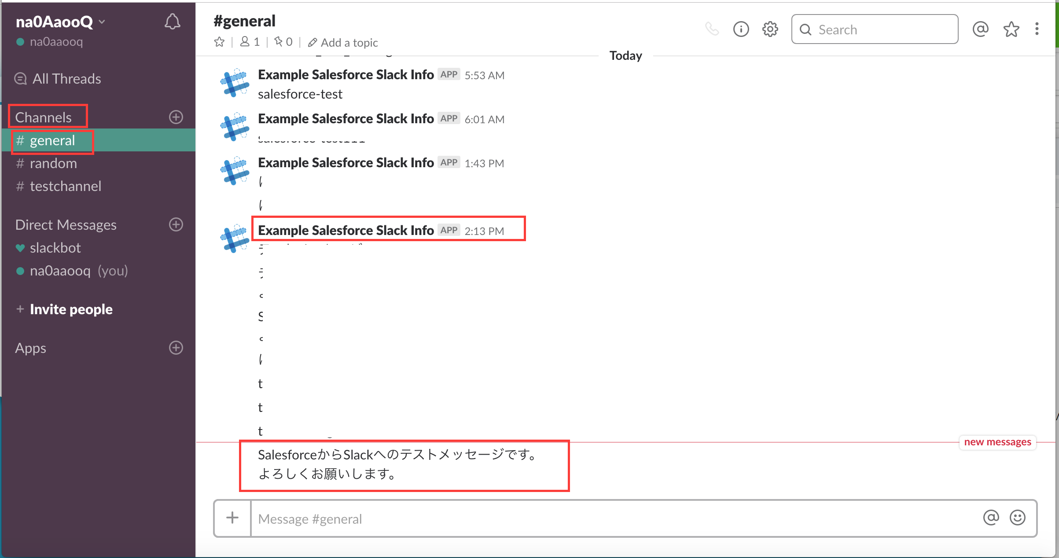Click 6:01 AM message timestamp
Viewport: 1059px width, 558px height.
click(485, 119)
